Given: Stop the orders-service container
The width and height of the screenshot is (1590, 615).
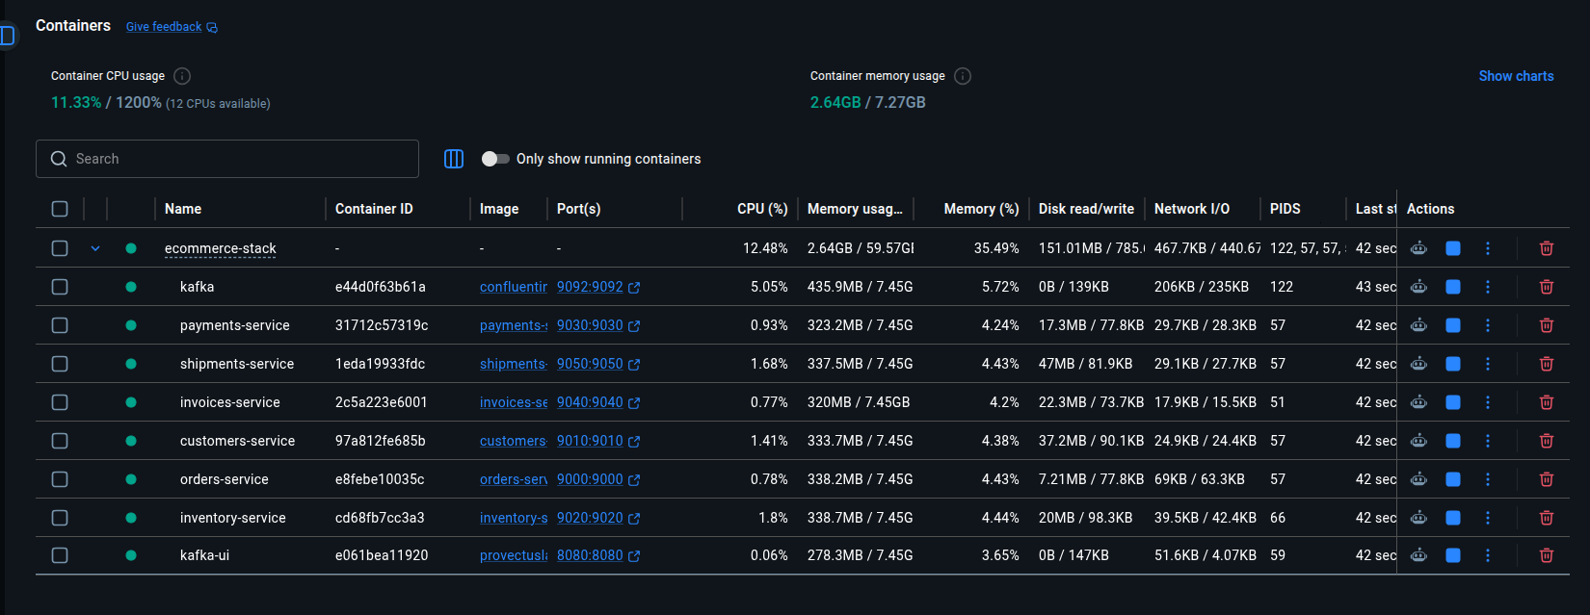Looking at the screenshot, I should (x=1453, y=479).
